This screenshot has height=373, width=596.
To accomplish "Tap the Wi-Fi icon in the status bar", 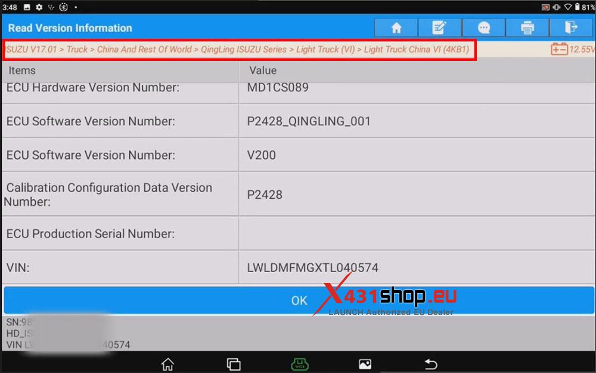I will 567,7.
